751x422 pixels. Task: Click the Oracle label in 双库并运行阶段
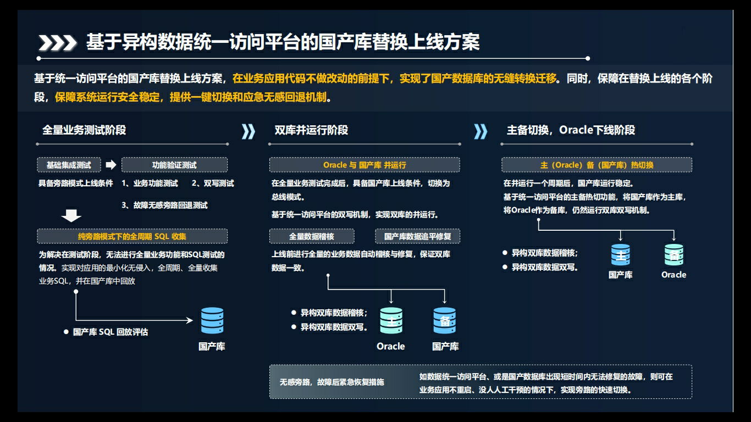(391, 346)
